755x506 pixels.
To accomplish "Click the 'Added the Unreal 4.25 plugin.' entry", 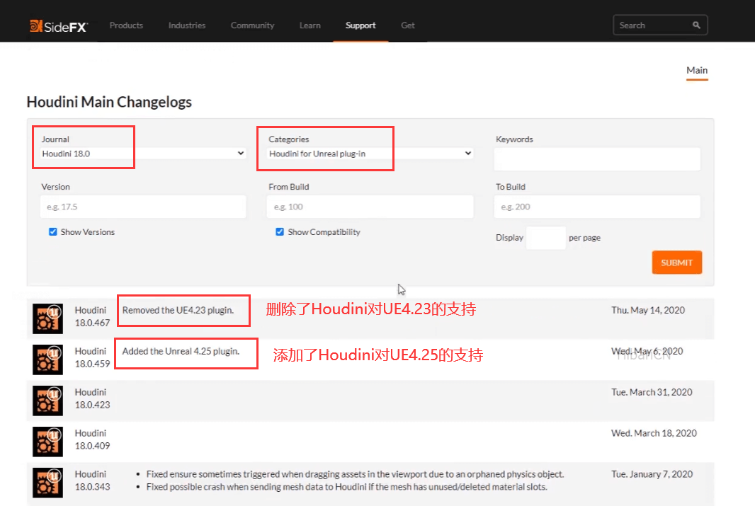I will [181, 351].
